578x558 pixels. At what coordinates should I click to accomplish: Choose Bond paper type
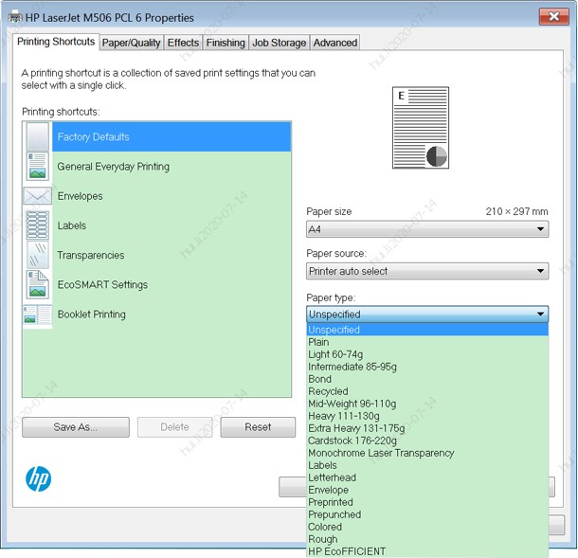tap(427, 379)
